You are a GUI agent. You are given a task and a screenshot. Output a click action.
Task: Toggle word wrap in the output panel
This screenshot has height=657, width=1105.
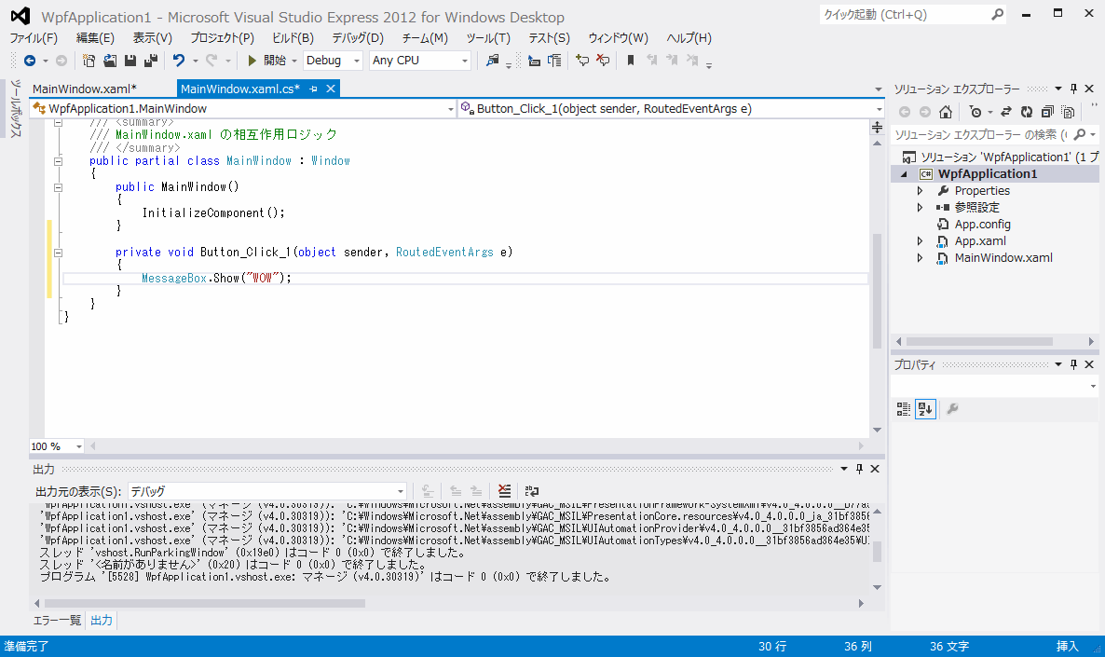[532, 490]
